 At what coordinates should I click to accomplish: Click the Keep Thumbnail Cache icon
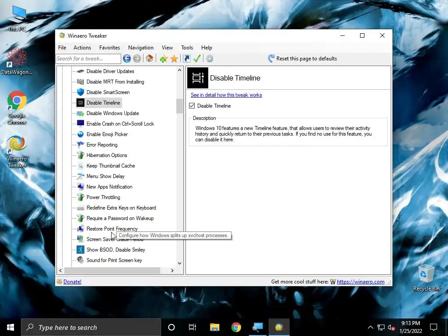(x=80, y=166)
